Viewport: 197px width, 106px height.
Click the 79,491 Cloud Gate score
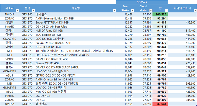click(x=143, y=23)
